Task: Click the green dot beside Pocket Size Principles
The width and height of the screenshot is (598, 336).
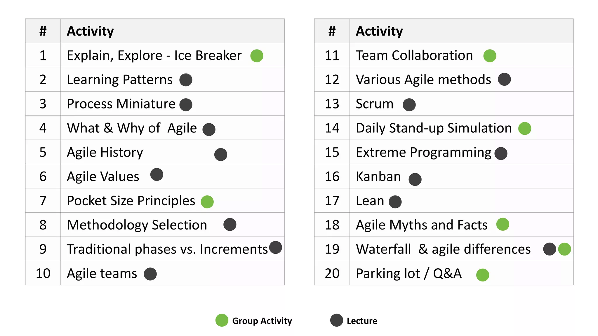Action: [207, 202]
